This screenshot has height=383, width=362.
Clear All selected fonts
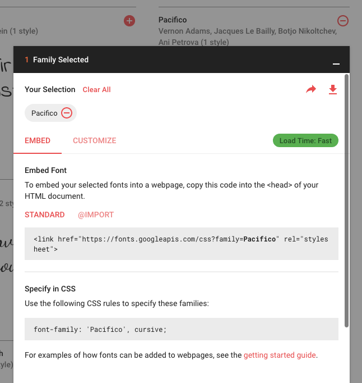coord(96,90)
